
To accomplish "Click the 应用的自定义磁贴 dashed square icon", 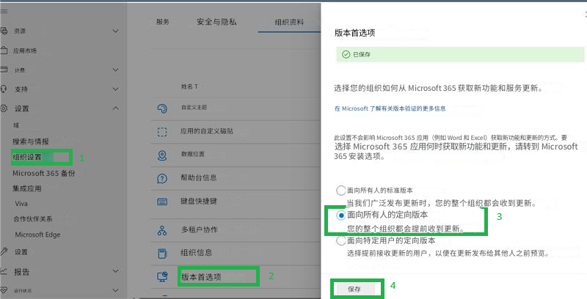I will click(x=162, y=132).
